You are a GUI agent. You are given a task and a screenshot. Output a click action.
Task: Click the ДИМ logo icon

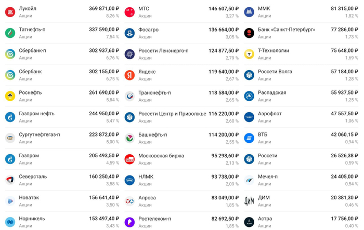pyautogui.click(x=249, y=201)
